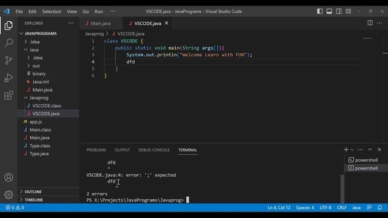The image size is (388, 218).
Task: Click Javaprog in the breadcrumb
Action: tap(95, 34)
